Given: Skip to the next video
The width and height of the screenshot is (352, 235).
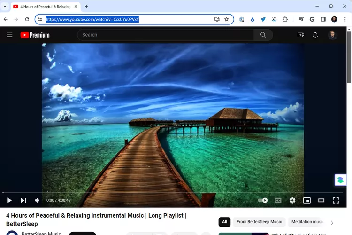Looking at the screenshot, I should (x=23, y=200).
